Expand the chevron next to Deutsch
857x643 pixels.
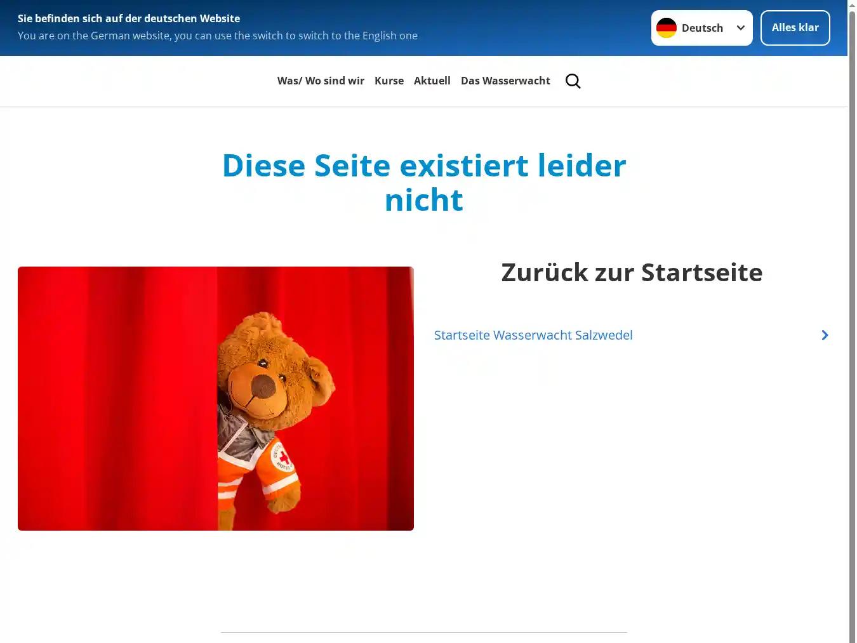tap(740, 27)
